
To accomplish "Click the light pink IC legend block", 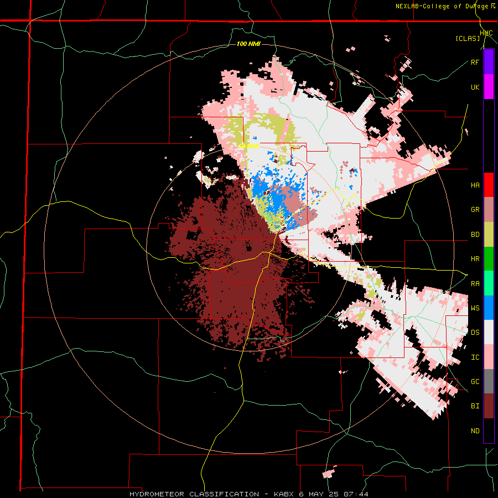I will click(x=489, y=357).
